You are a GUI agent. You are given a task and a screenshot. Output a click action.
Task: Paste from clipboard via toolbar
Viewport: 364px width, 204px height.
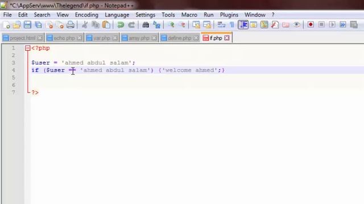106,25
